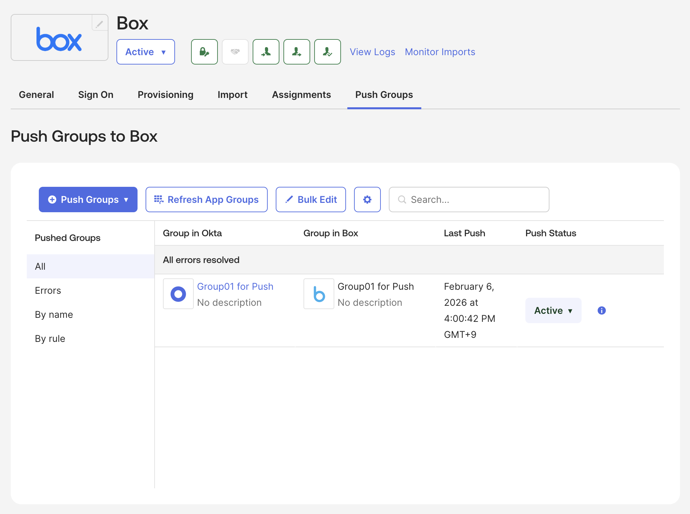The height and width of the screenshot is (514, 690).
Task: Open the Sign On tab
Action: tap(96, 95)
